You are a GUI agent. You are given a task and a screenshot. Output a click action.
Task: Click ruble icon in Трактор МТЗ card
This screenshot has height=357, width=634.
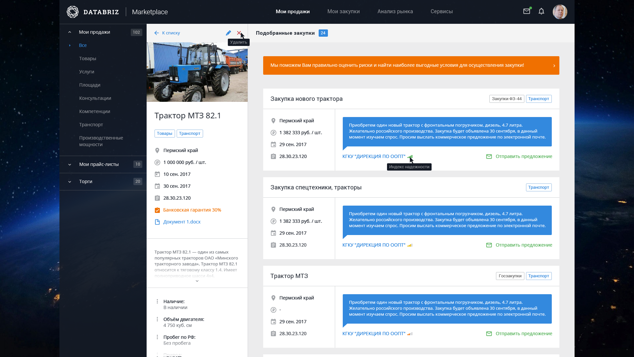(273, 310)
